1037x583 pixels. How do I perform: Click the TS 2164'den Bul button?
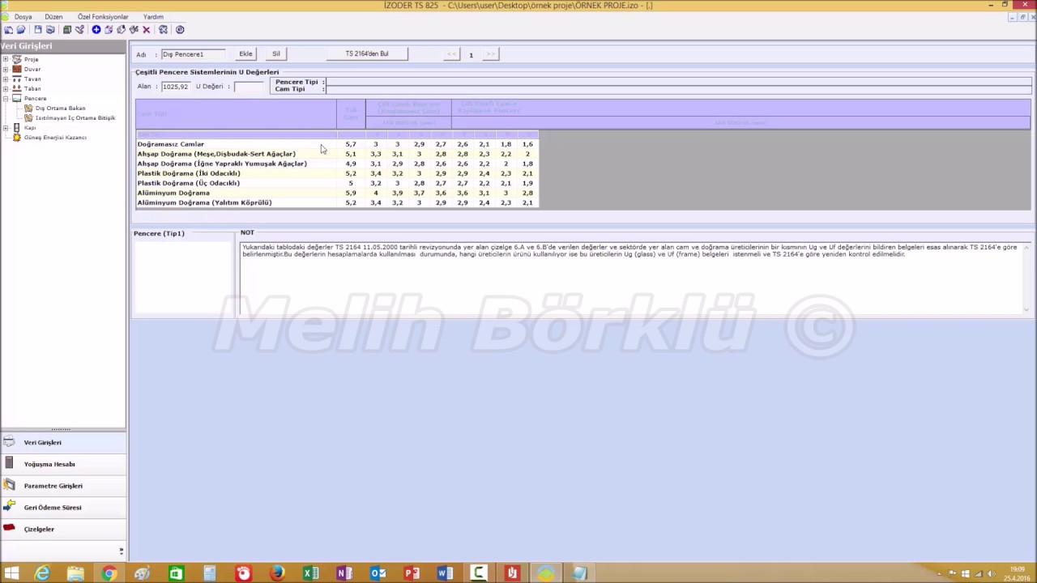[x=367, y=54]
